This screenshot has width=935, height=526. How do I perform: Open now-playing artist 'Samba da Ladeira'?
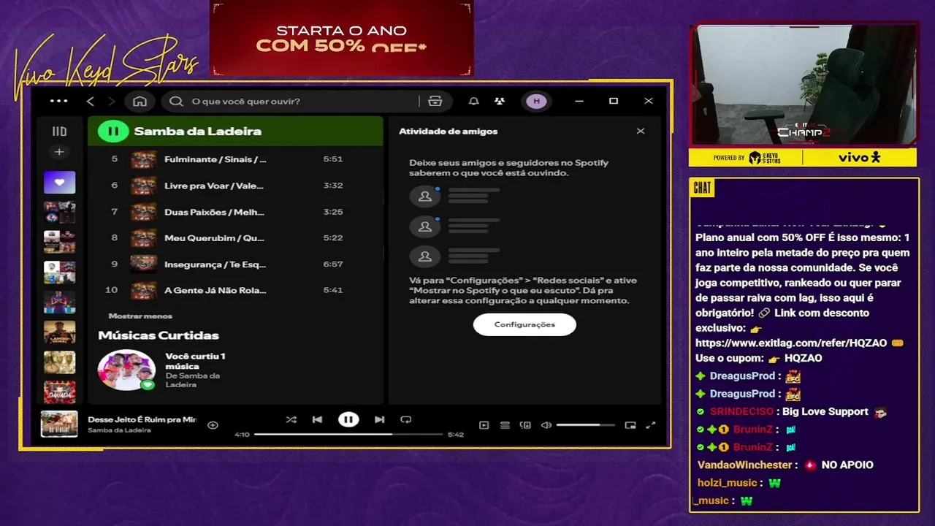119,430
